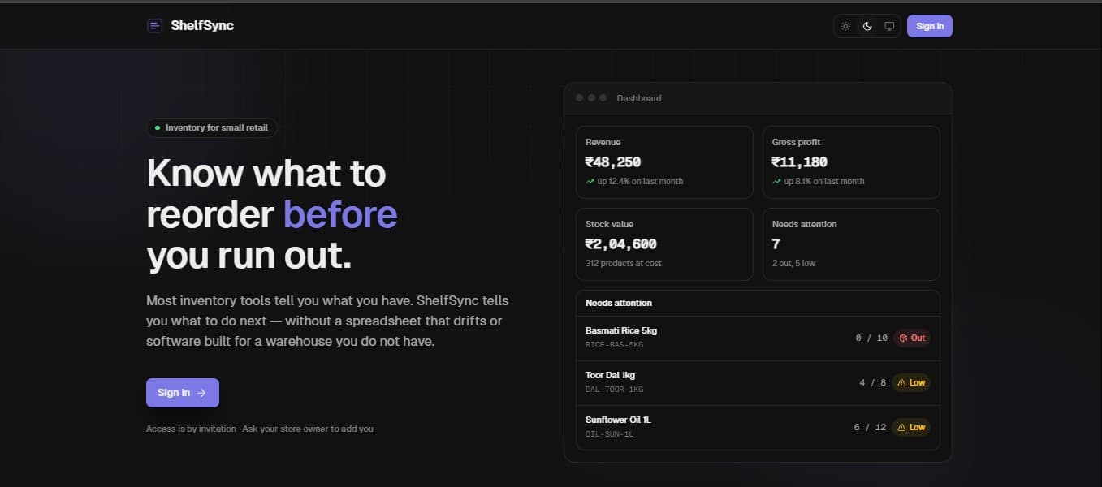Image resolution: width=1102 pixels, height=487 pixels.
Task: Click the "2 out, 5 low" summary text
Action: pos(794,264)
